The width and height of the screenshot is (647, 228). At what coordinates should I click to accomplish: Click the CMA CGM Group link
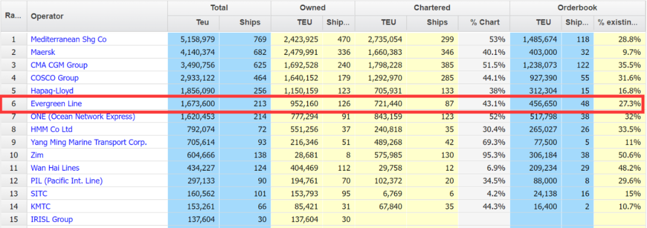tap(59, 65)
